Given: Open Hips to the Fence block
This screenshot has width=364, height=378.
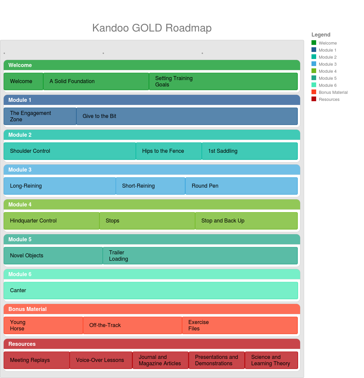Looking at the screenshot, I should (169, 151).
